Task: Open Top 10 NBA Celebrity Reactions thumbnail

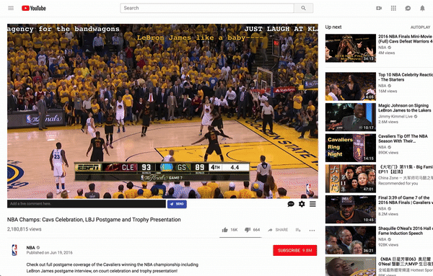Action: [x=351, y=86]
